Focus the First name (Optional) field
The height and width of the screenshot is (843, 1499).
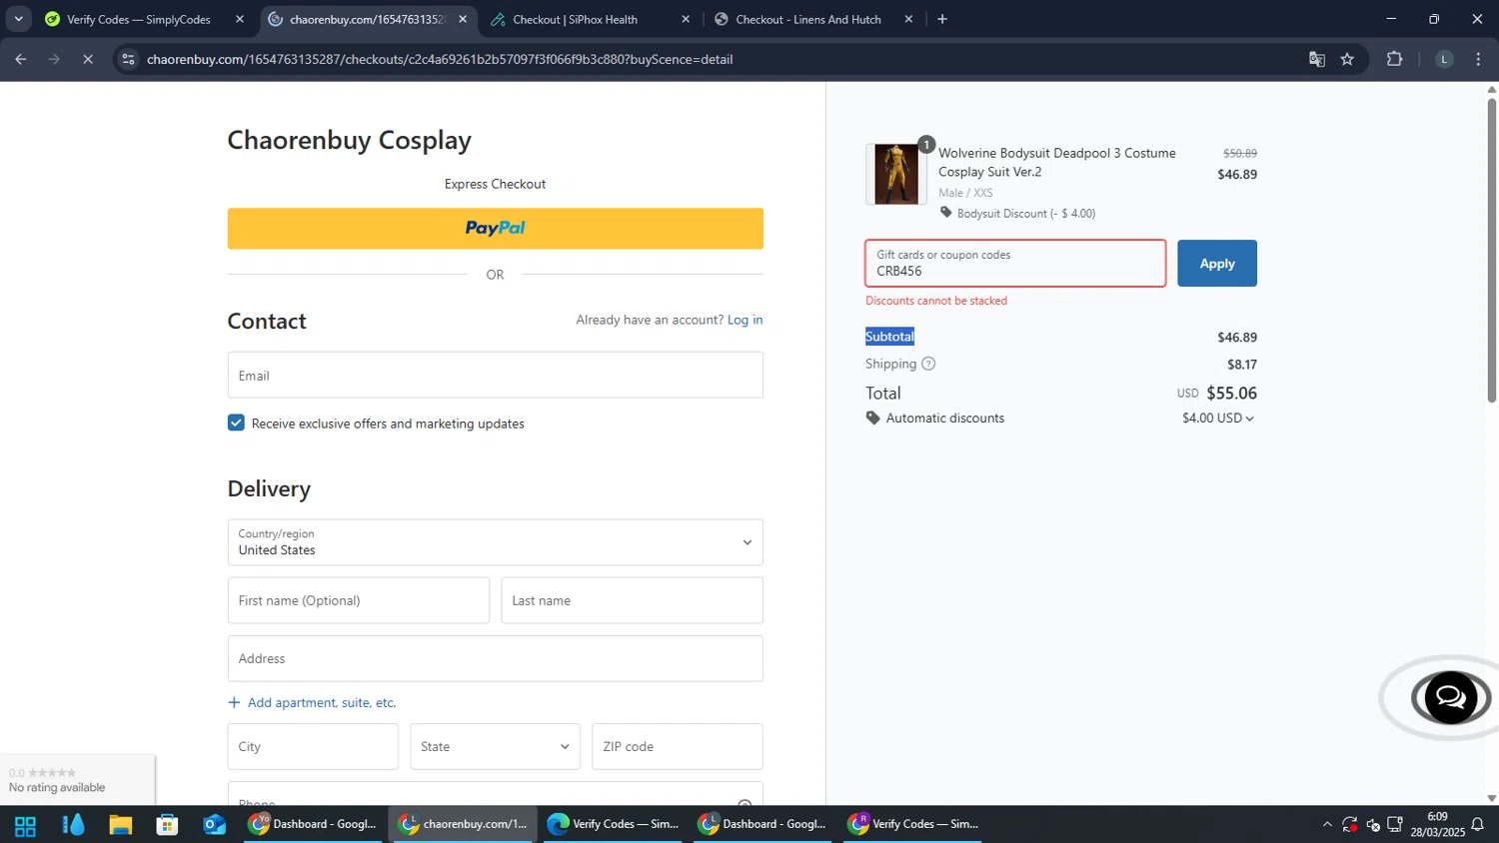[358, 600]
